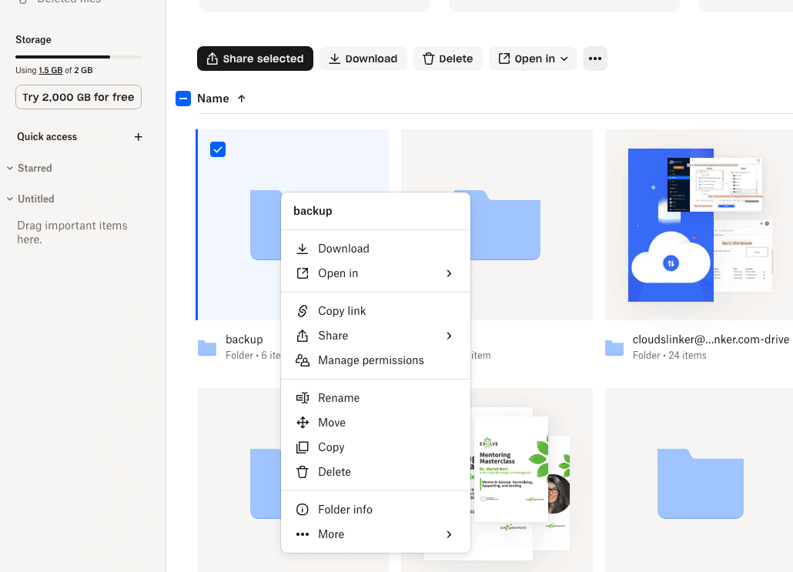Screen dimensions: 793x572
Task: Click the three-dot more options toolbar icon
Action: (x=594, y=59)
